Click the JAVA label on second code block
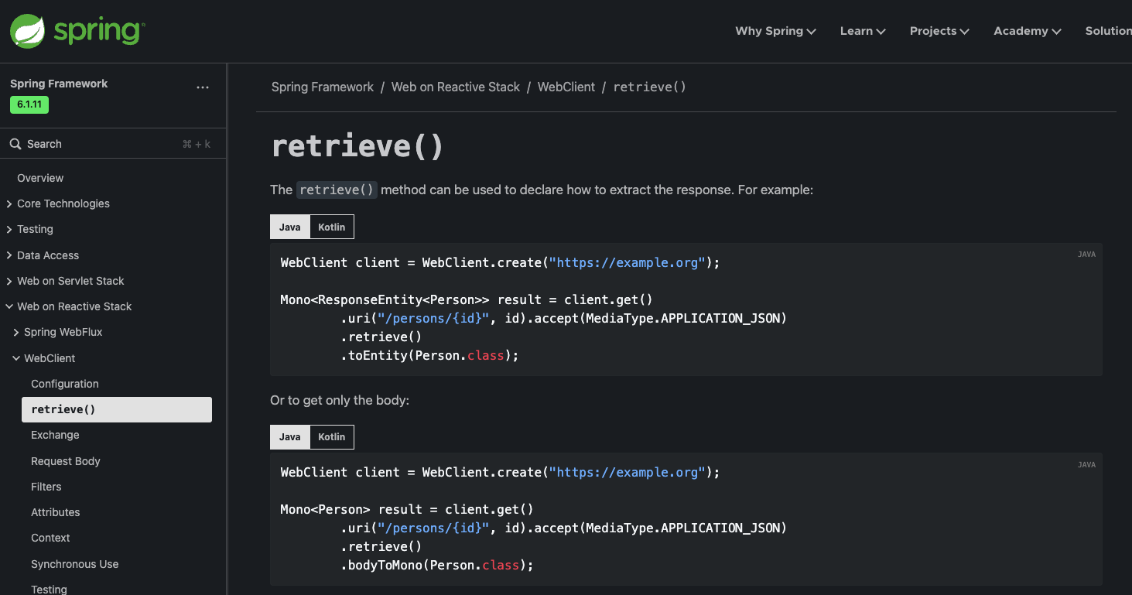Screen dimensions: 1132x595 1086,465
